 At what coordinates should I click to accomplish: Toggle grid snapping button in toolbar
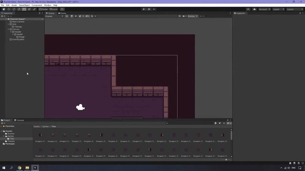[x=62, y=9]
